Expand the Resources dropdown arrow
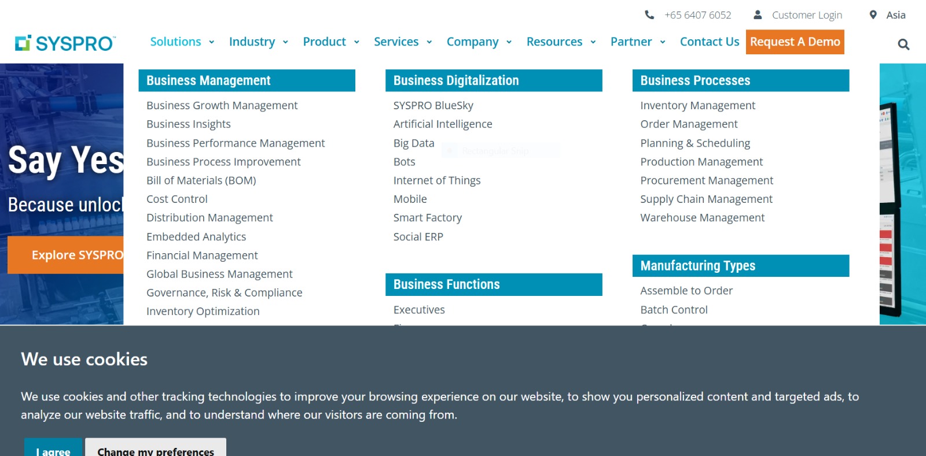 pos(593,42)
